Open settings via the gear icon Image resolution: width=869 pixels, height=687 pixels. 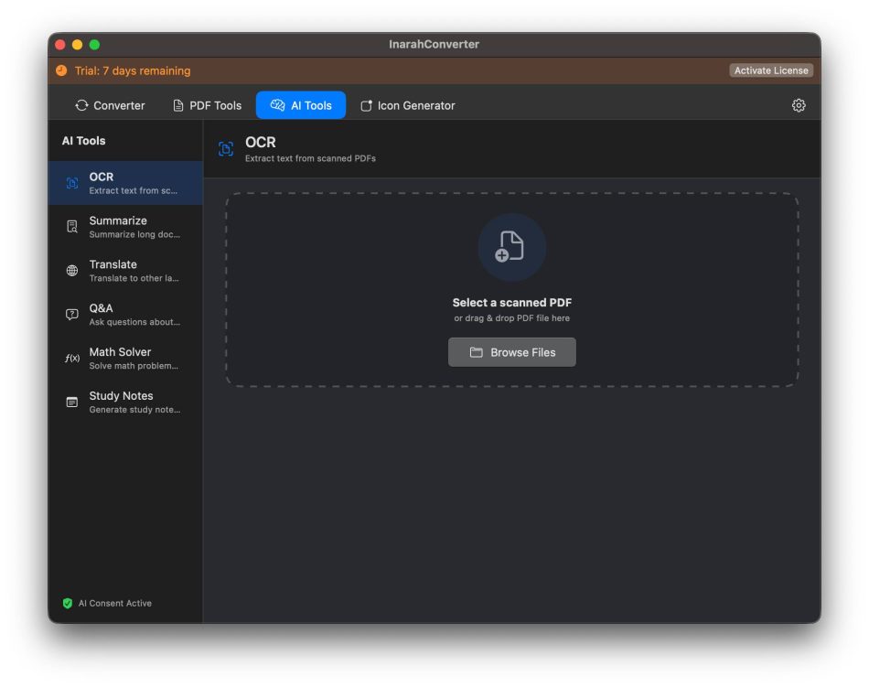coord(799,105)
